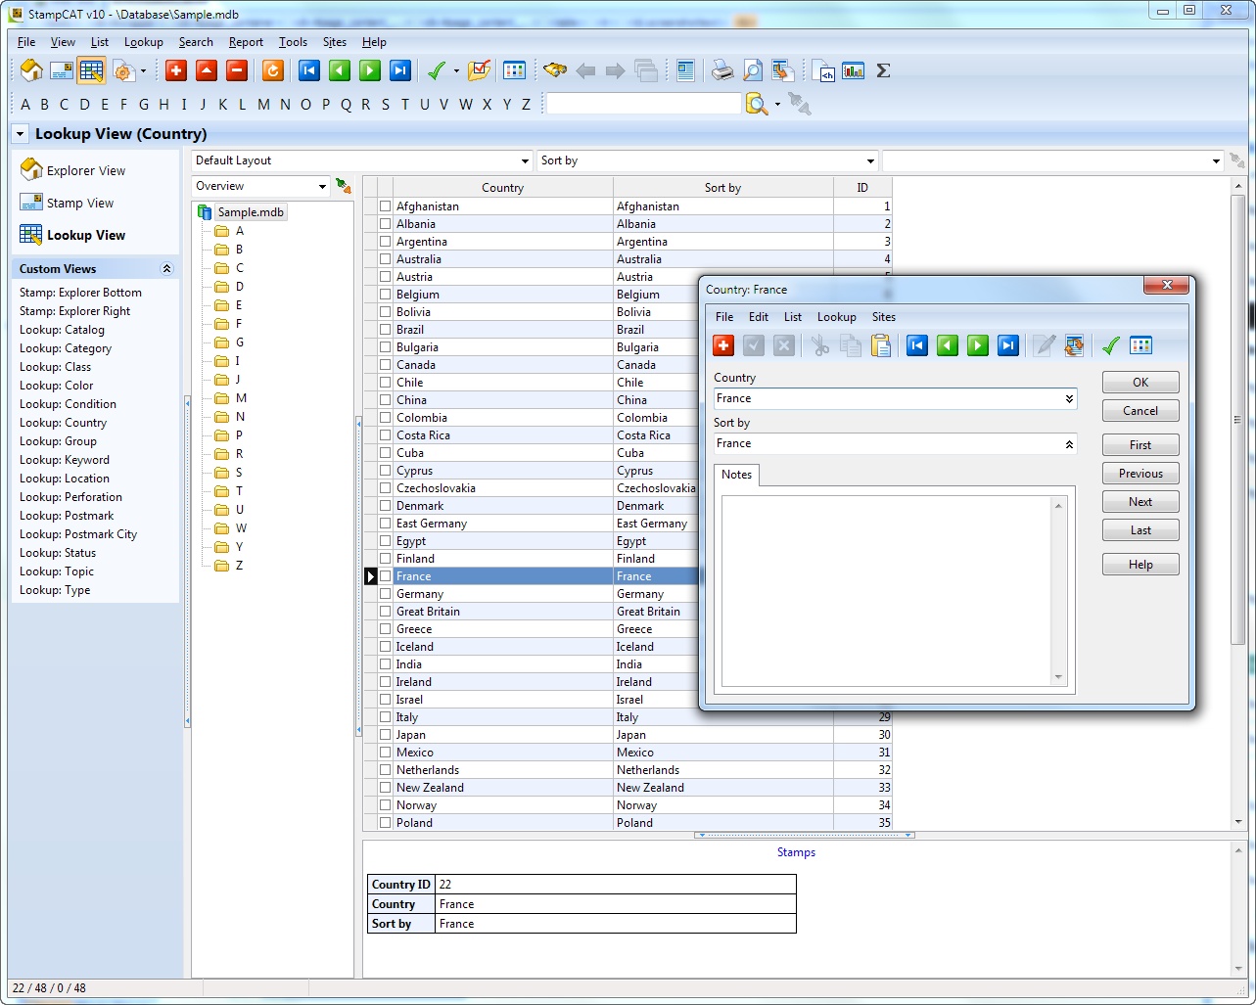Image resolution: width=1256 pixels, height=1005 pixels.
Task: Click the green checkmark in Country dialog toolbar
Action: [1110, 345]
